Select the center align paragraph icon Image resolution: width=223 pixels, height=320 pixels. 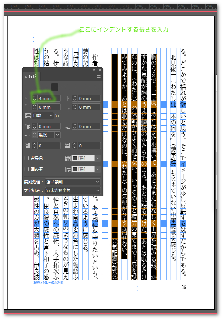[x=37, y=87]
